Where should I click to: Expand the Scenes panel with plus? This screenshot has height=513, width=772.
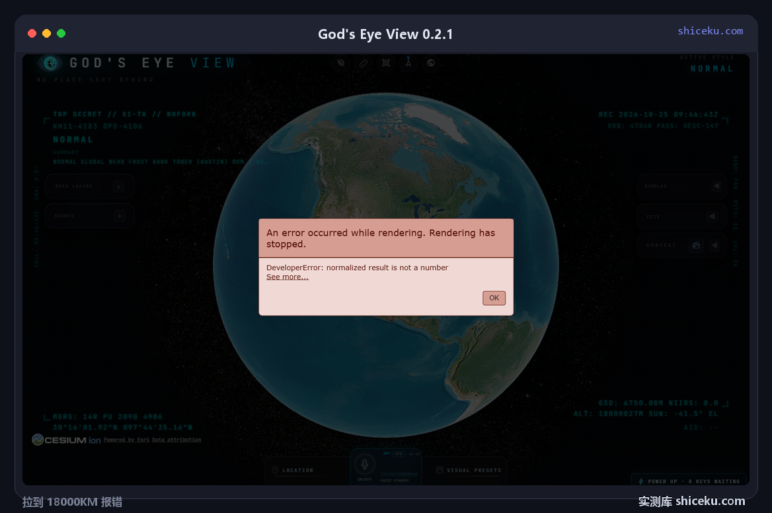click(119, 216)
